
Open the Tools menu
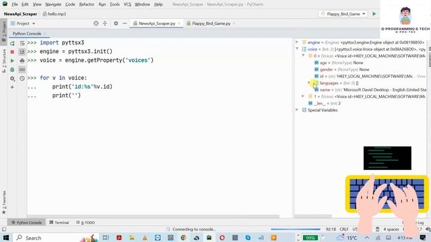pos(114,5)
